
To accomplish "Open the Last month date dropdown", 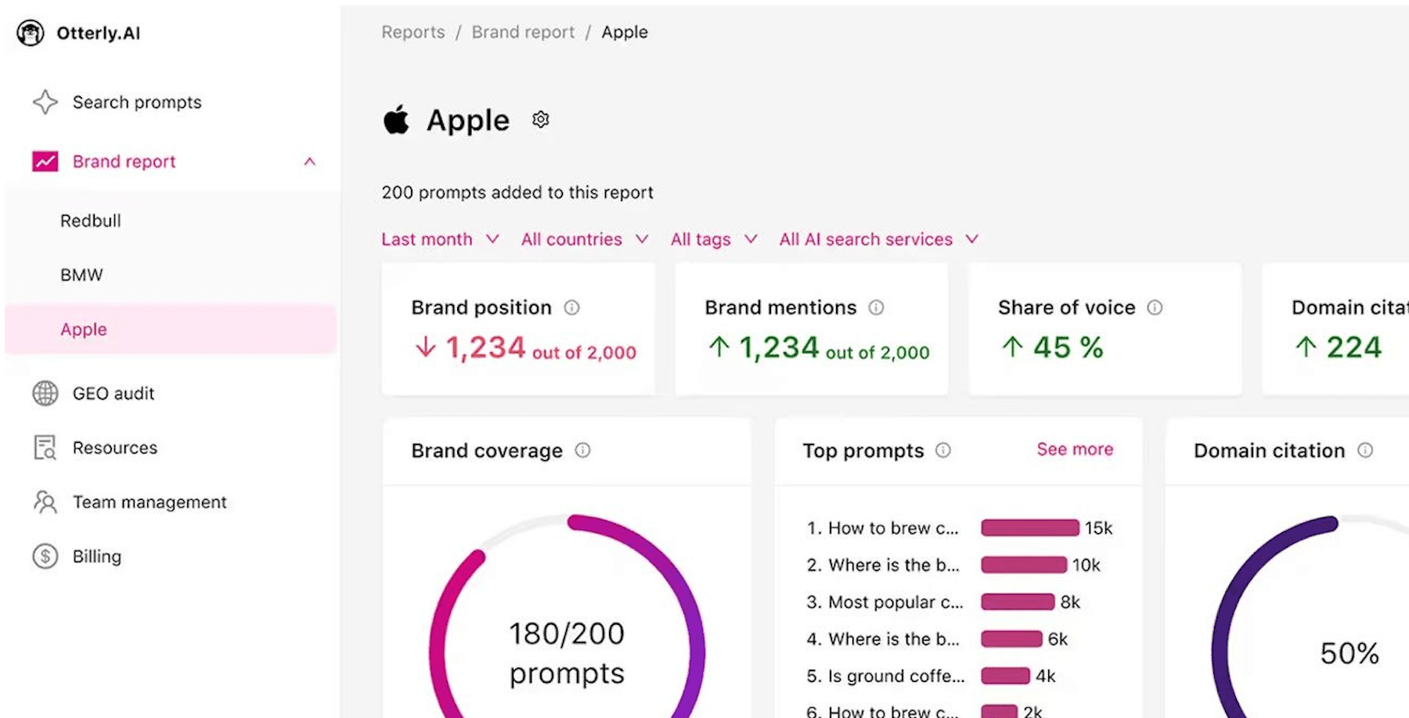I will (x=440, y=239).
